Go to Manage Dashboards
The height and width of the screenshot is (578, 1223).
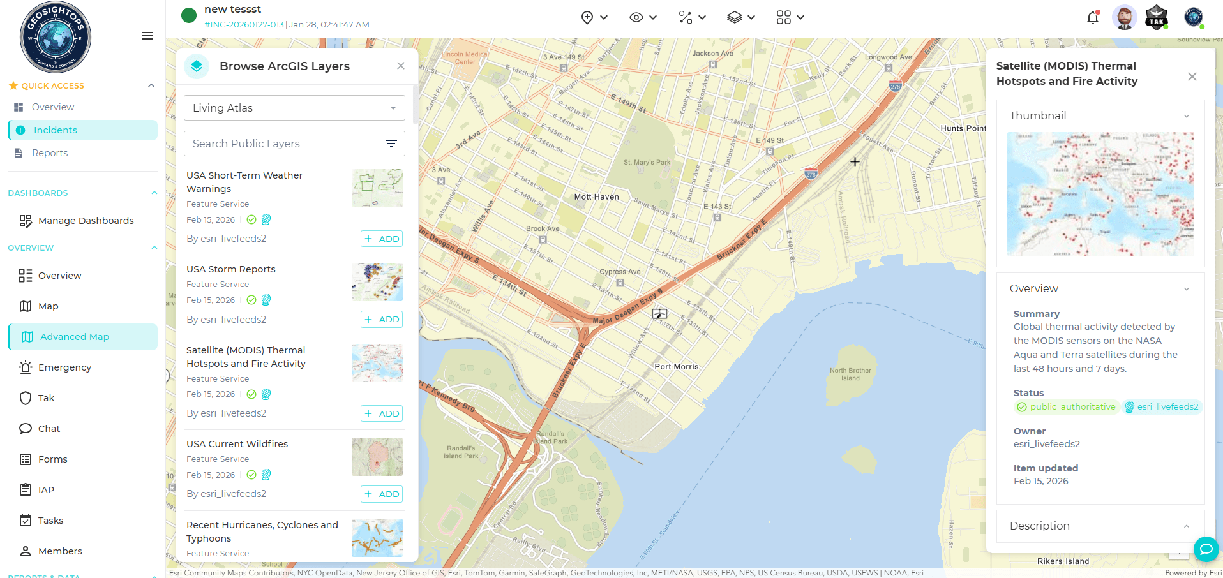coord(86,221)
